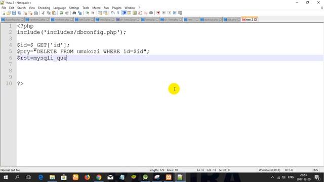Viewport: 324px width, 182px height.
Task: Open Chrome from the taskbar
Action: pyautogui.click(x=99, y=177)
